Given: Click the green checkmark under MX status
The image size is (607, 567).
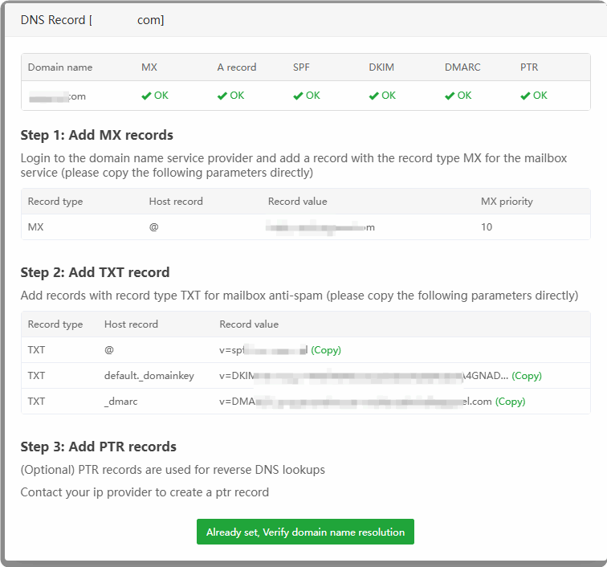Looking at the screenshot, I should tap(146, 96).
